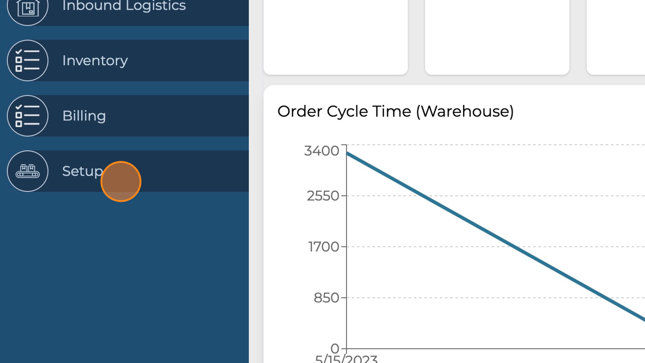Select the 2550 y-axis label
645x363 pixels.
pos(323,196)
